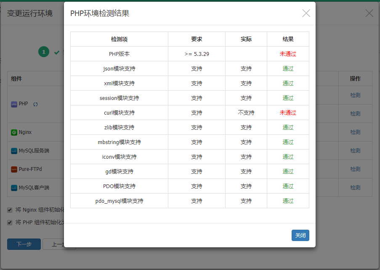Click the green checkmark next to step 1
The image size is (380, 270).
(x=57, y=52)
